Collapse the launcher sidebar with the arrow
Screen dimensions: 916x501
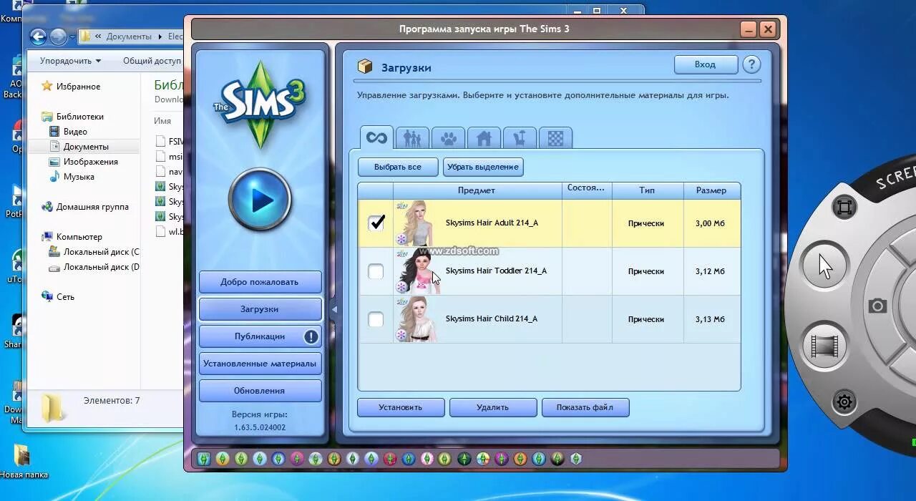tap(334, 309)
